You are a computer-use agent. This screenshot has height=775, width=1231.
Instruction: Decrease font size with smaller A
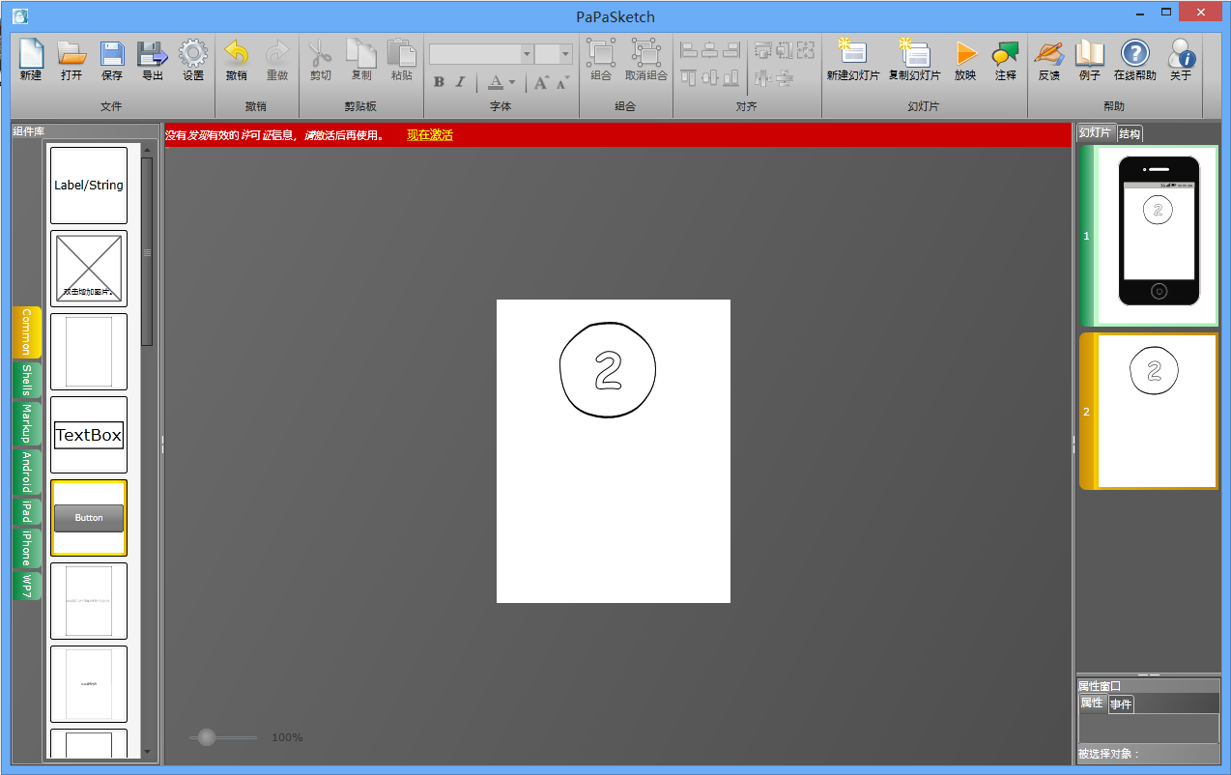(x=562, y=82)
